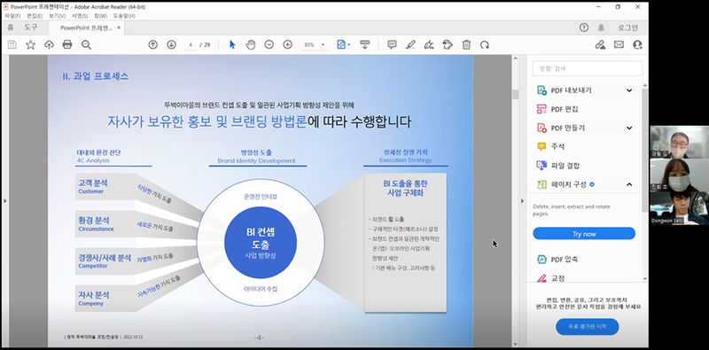709x350 pixels.
Task: Bookmark the document with star icon
Action: pos(30,45)
